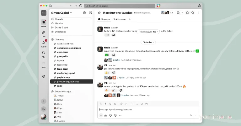Toggle bold formatting in composer
This screenshot has height=126, width=241.
click(100, 104)
